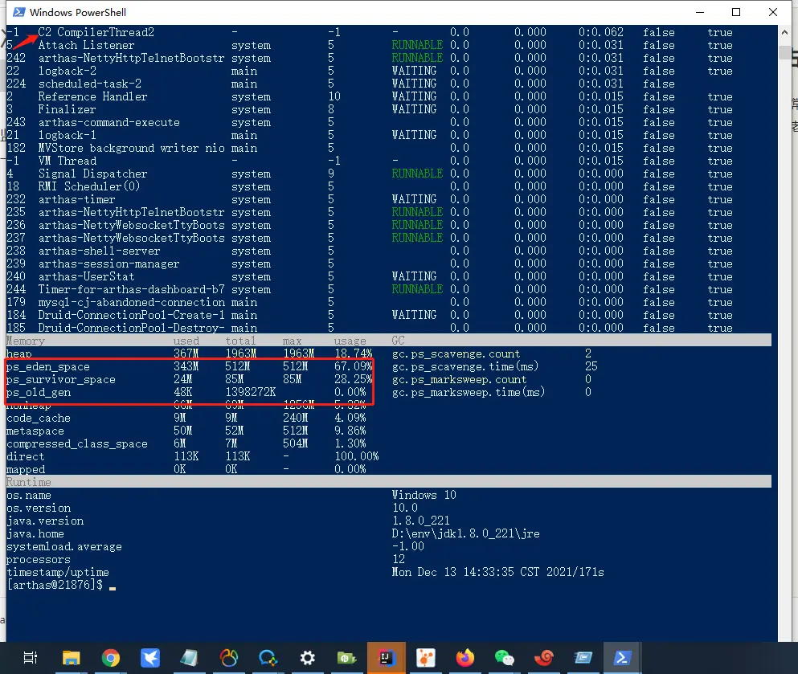The image size is (798, 674).
Task: Click the ps_old_gen row label
Action: coord(38,393)
